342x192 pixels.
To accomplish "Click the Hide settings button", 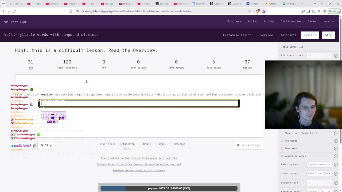I will (248, 145).
